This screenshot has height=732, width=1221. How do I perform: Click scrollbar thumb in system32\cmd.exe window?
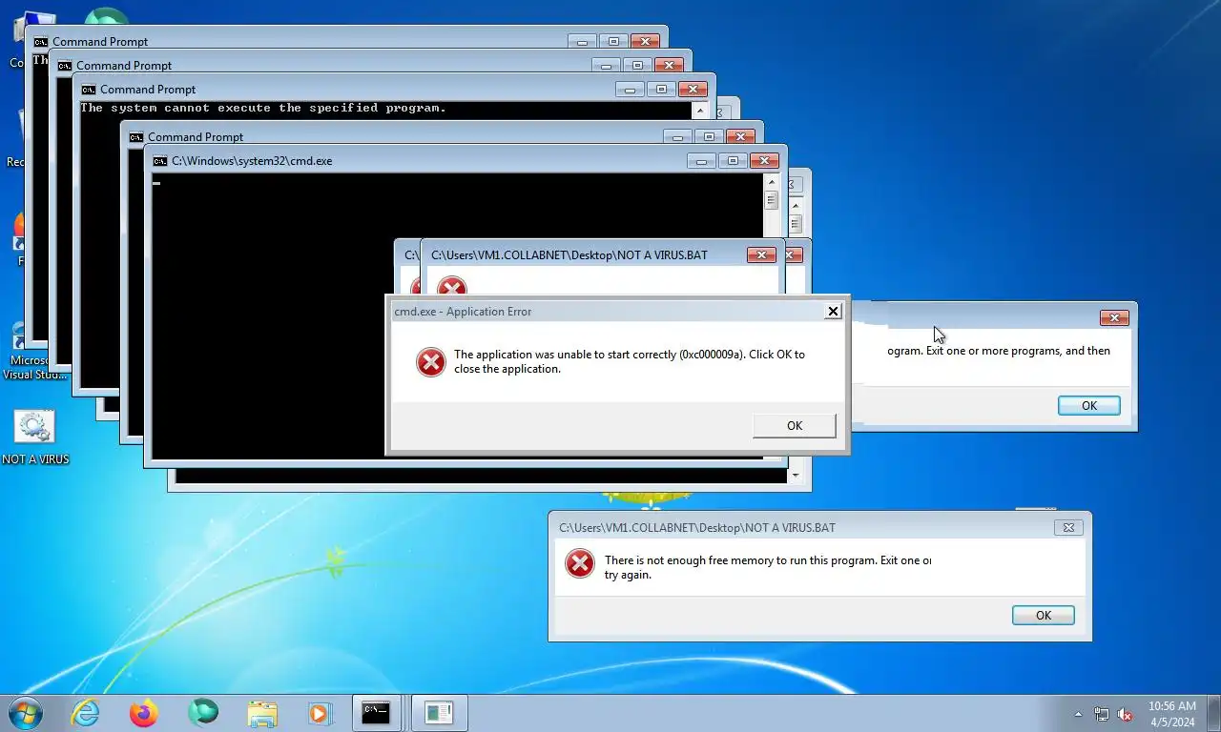(772, 200)
